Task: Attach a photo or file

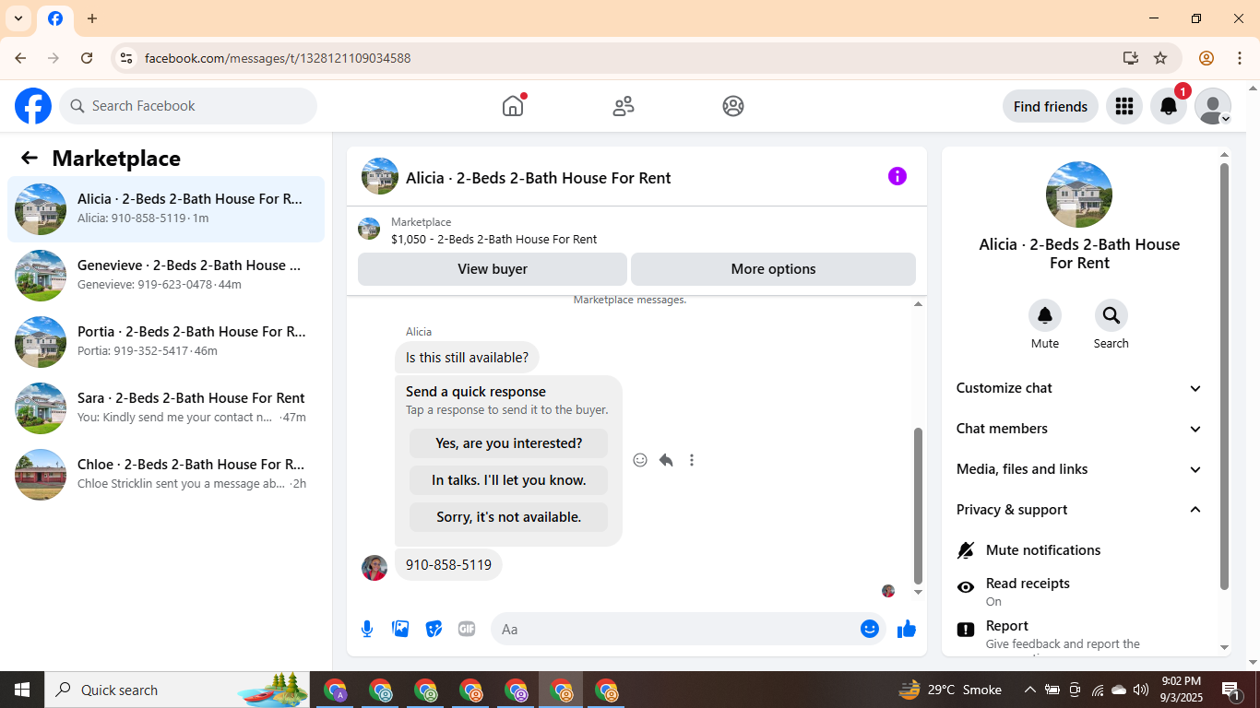Action: coord(400,629)
